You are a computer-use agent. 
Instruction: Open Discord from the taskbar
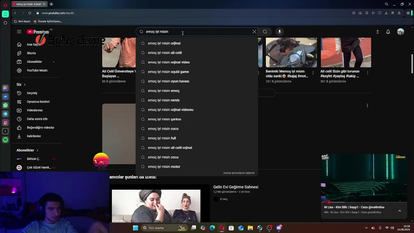click(x=279, y=228)
